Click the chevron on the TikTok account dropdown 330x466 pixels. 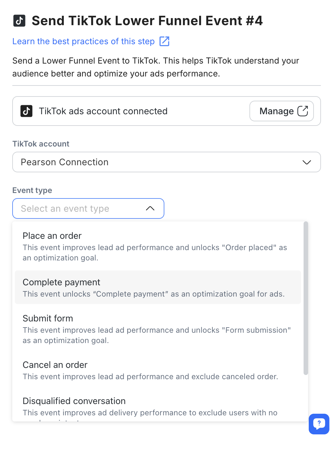[x=306, y=162]
